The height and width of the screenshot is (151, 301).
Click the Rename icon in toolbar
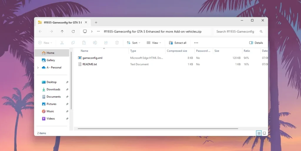pyautogui.click(x=95, y=43)
